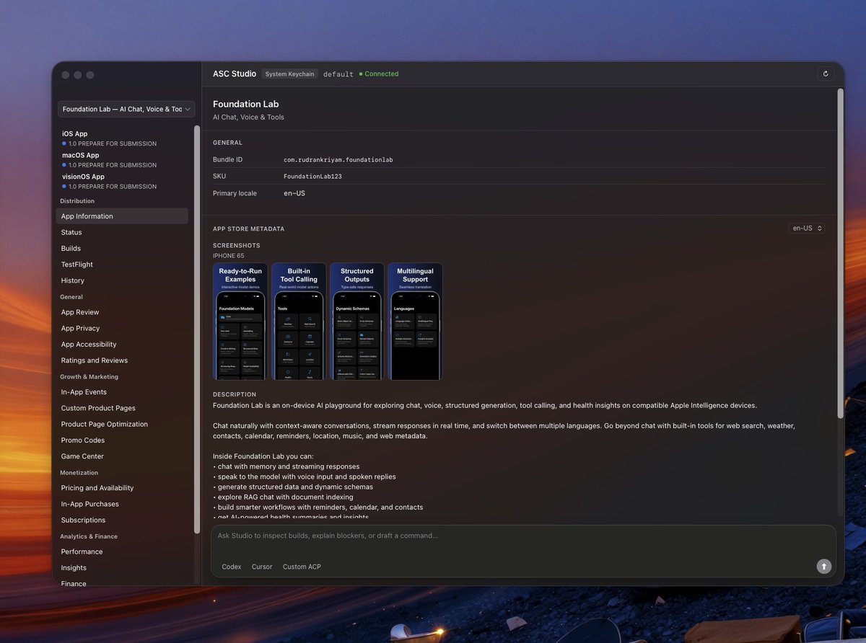
Task: Click the ASC Studio title
Action: (x=235, y=74)
